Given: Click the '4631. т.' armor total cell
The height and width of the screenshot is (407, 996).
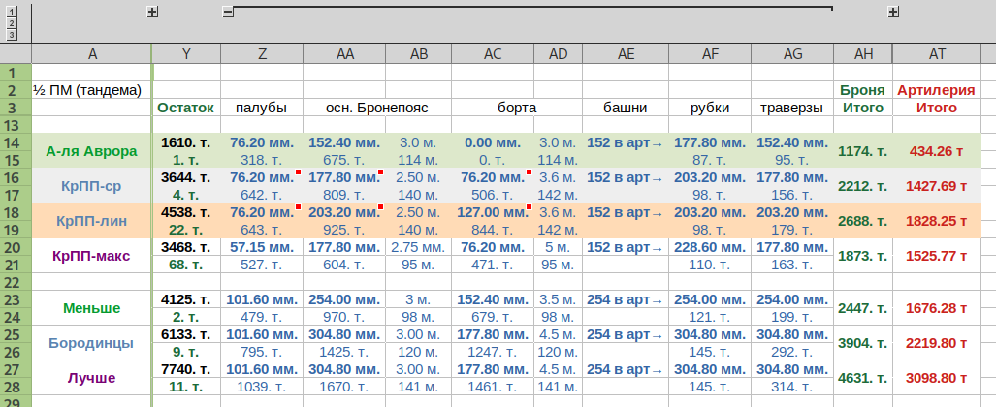Looking at the screenshot, I should [862, 379].
